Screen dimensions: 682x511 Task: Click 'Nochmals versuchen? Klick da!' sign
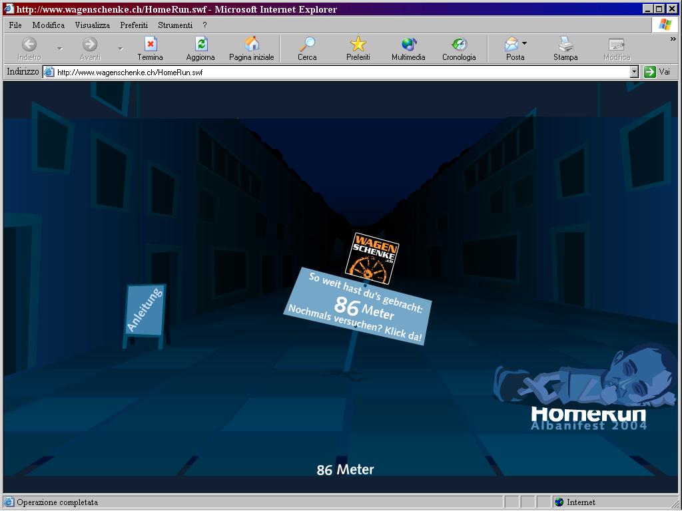coord(355,323)
